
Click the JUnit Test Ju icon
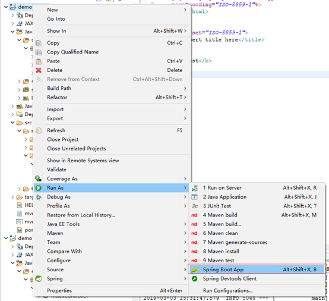coord(195,206)
